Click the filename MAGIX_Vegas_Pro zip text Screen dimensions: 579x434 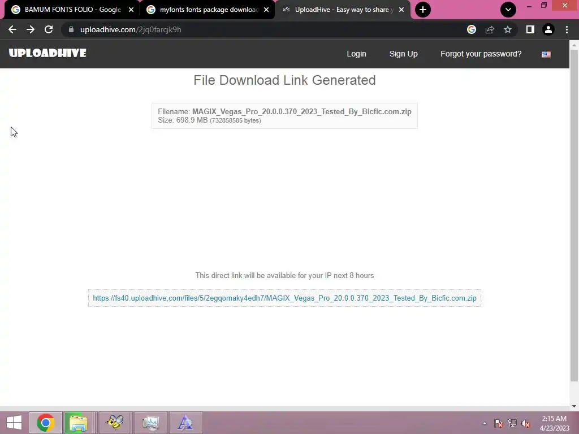click(302, 111)
